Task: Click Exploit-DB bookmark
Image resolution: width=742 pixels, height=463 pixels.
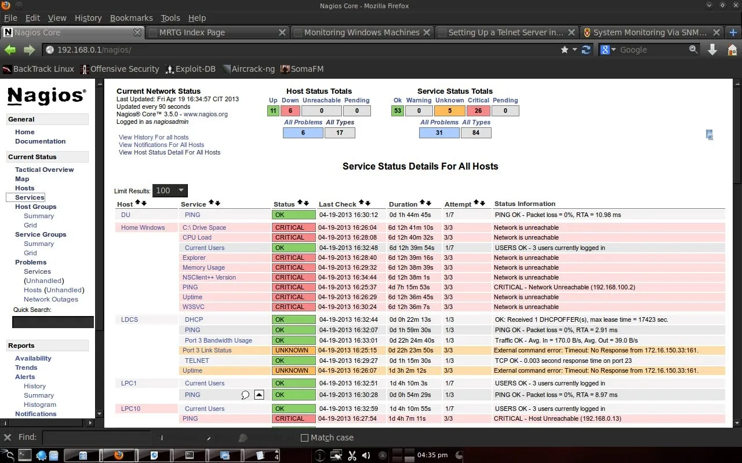Action: point(191,69)
